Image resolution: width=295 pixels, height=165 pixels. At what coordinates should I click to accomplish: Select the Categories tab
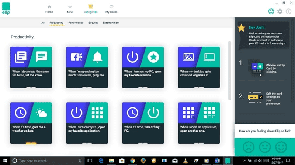coord(90,9)
